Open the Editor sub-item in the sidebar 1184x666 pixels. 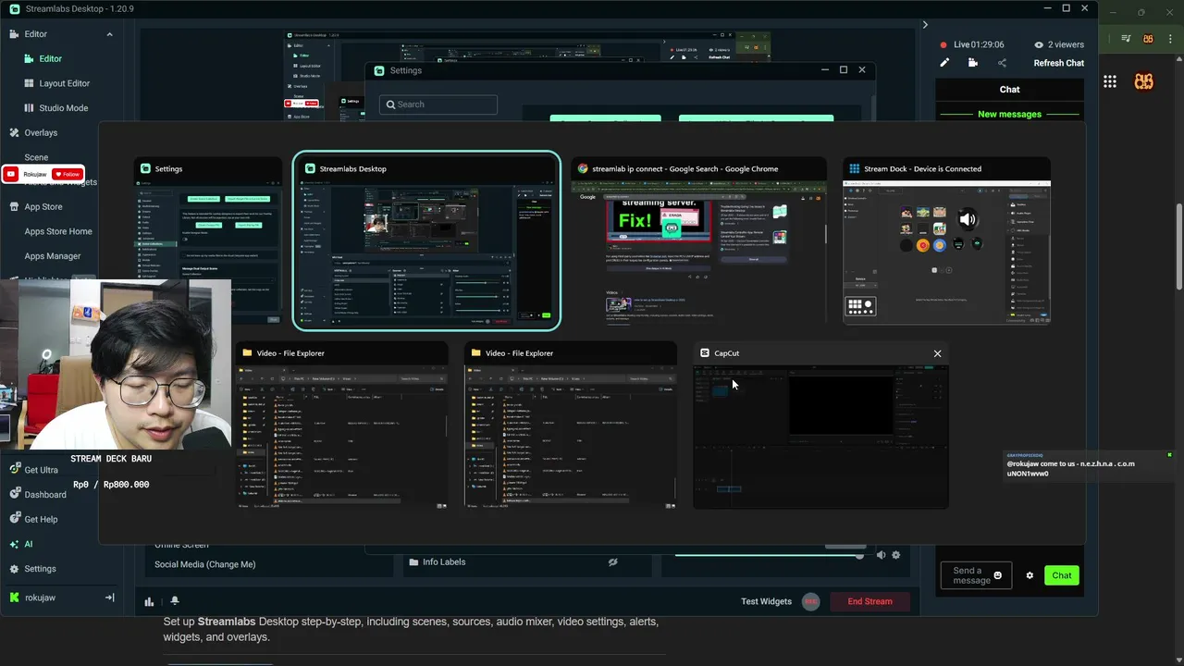(50, 58)
